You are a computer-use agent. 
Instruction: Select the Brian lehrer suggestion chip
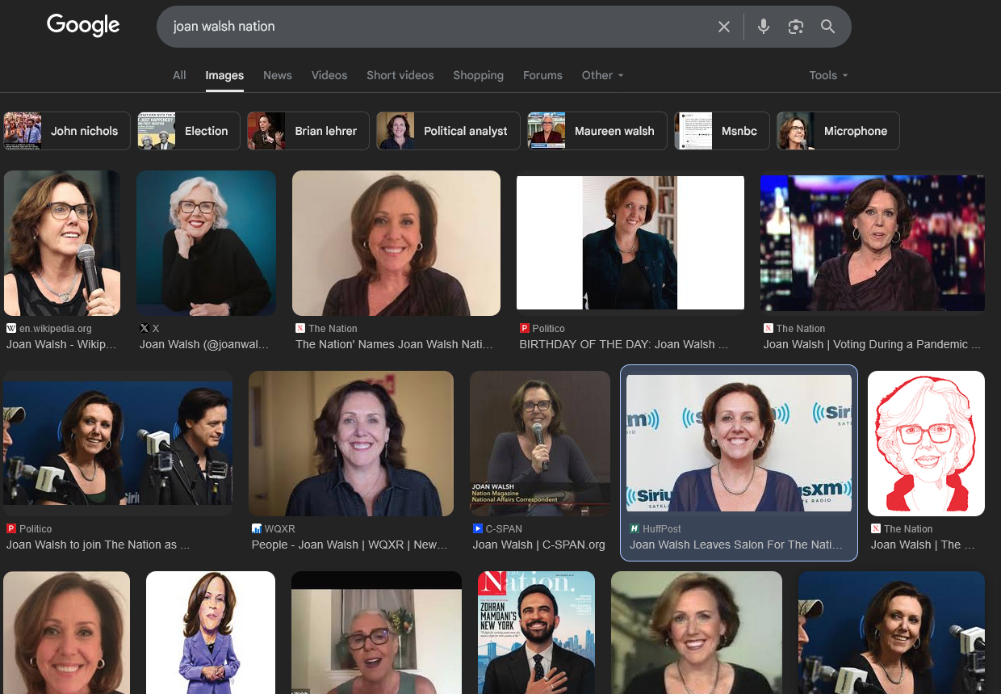click(308, 131)
